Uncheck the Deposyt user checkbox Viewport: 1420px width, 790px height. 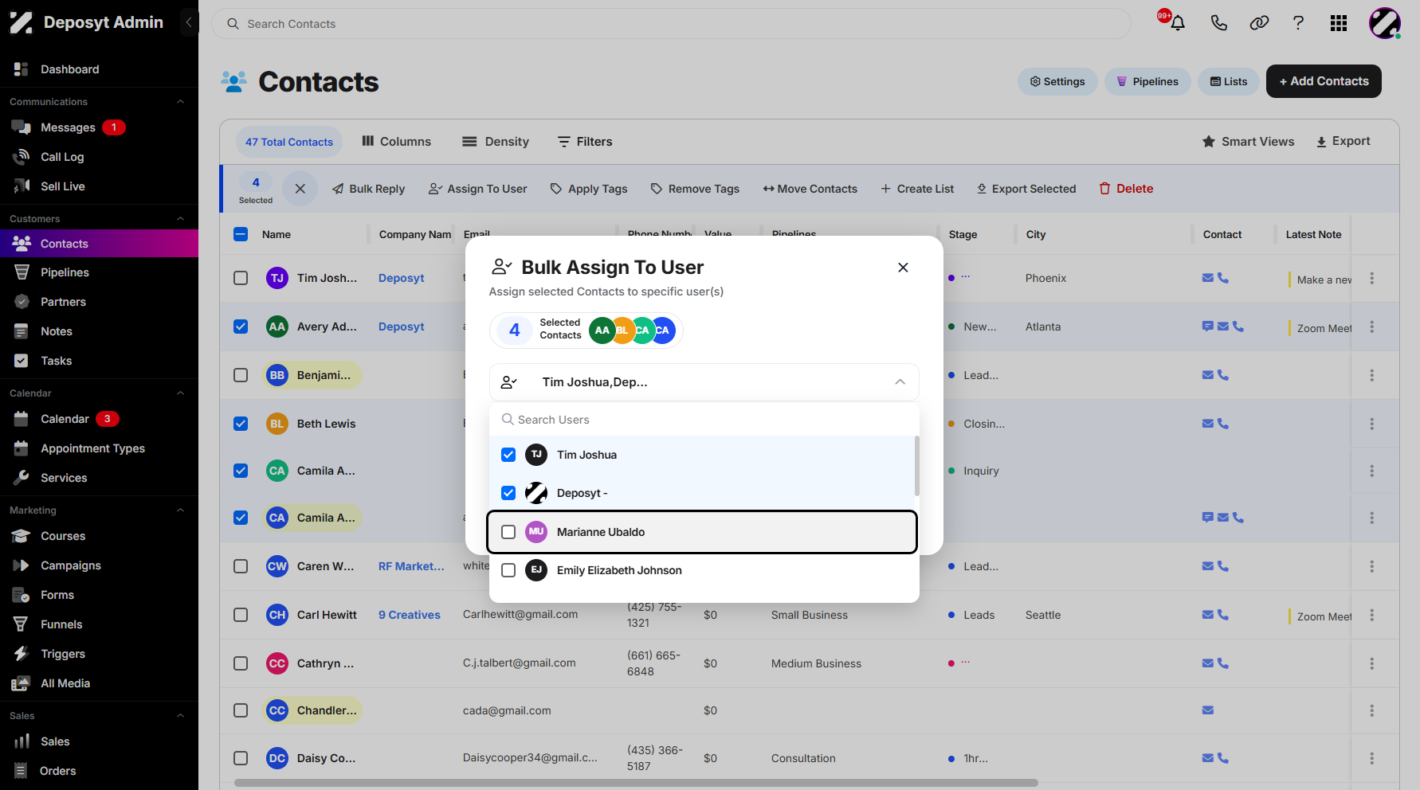click(x=508, y=493)
